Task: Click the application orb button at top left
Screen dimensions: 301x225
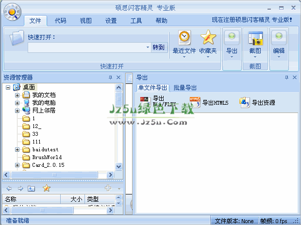Action: (x=12, y=12)
